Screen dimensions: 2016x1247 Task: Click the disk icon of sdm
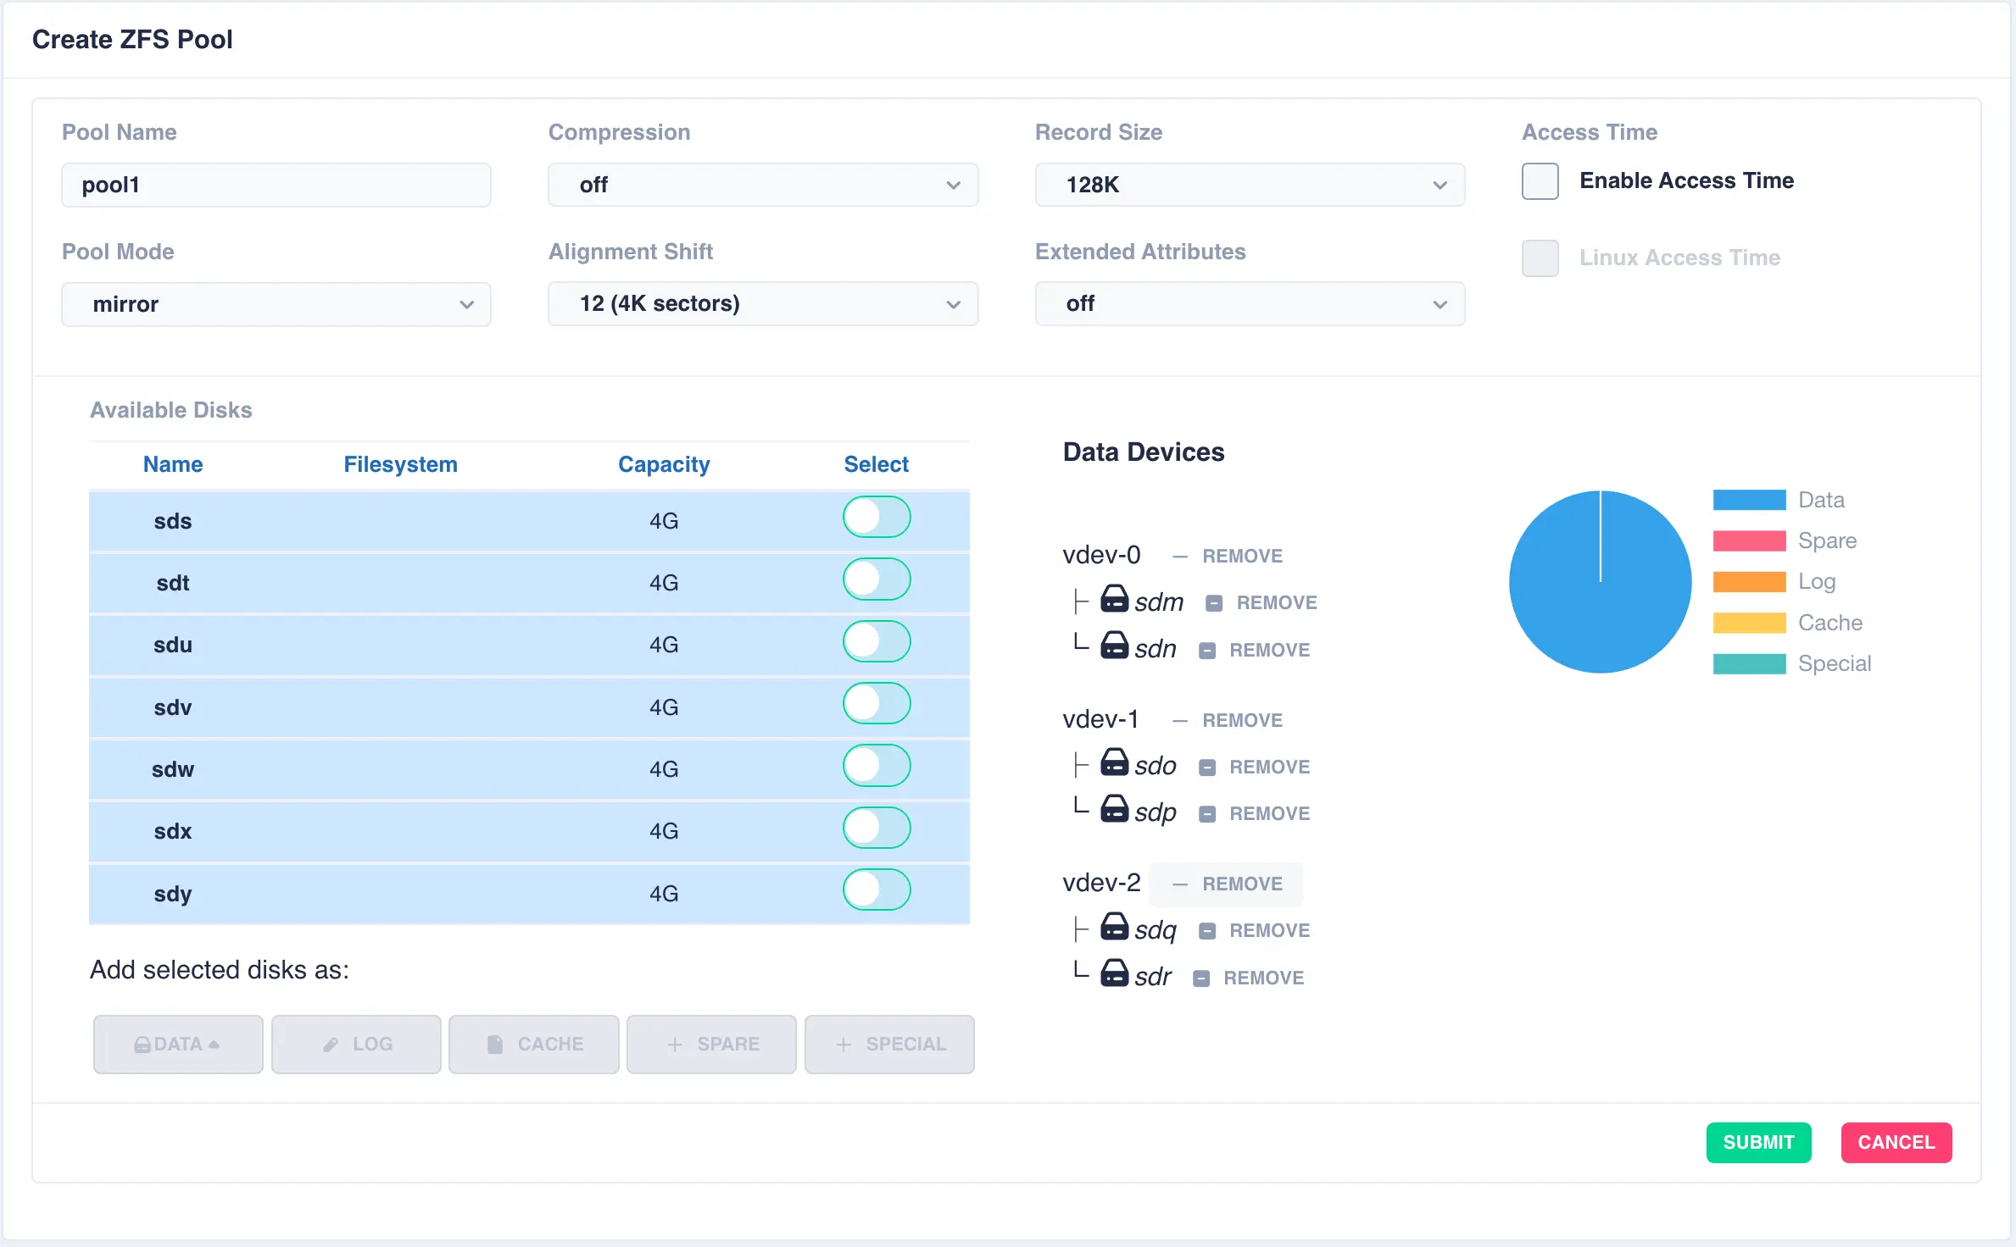[x=1114, y=599]
